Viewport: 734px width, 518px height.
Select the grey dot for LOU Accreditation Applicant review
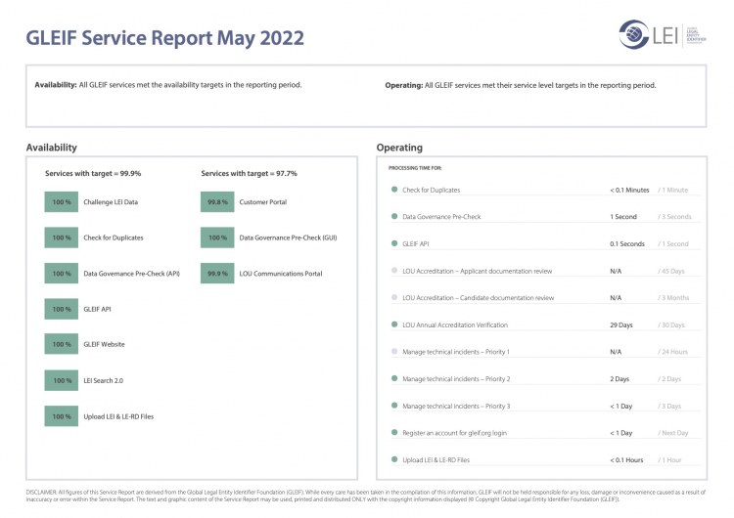[x=394, y=271]
